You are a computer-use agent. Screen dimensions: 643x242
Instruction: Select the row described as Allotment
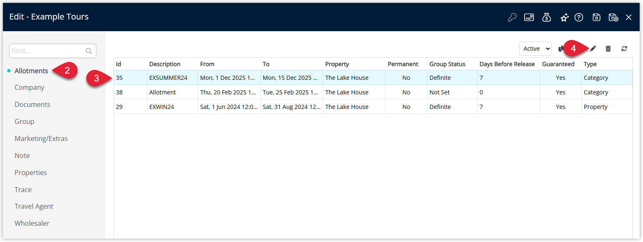(x=373, y=92)
